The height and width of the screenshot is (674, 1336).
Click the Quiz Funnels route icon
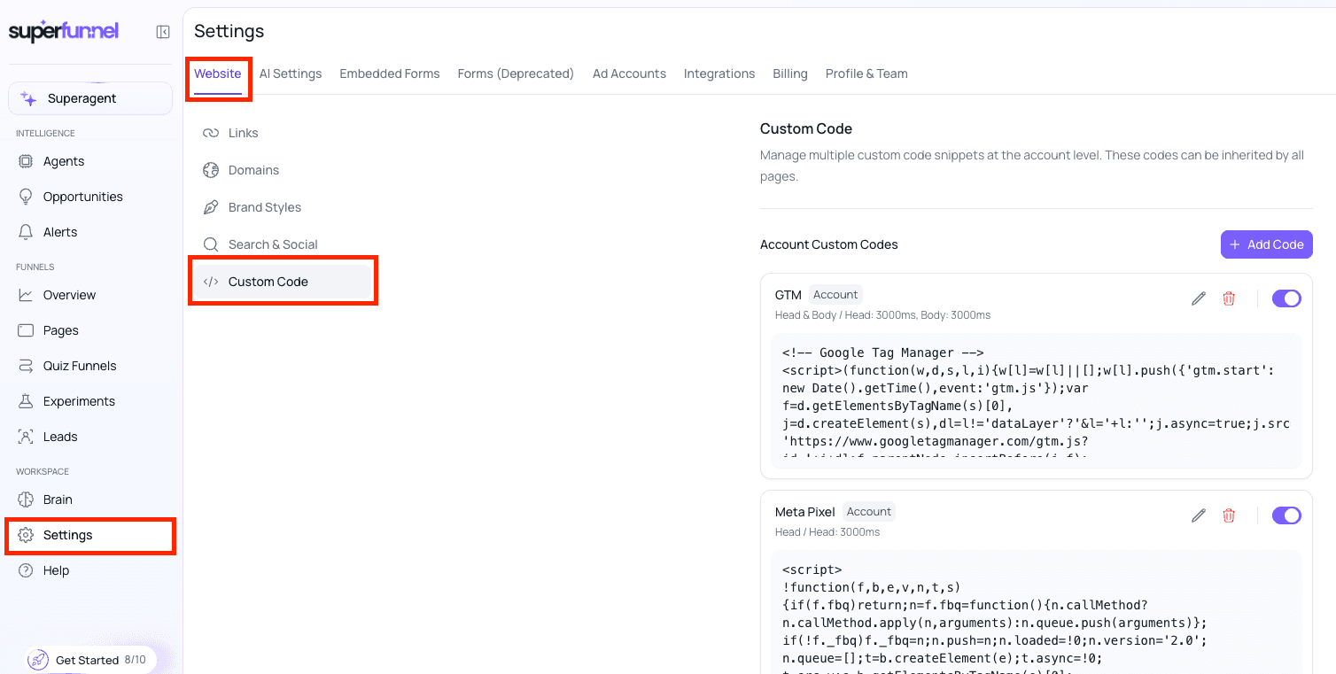click(x=26, y=366)
